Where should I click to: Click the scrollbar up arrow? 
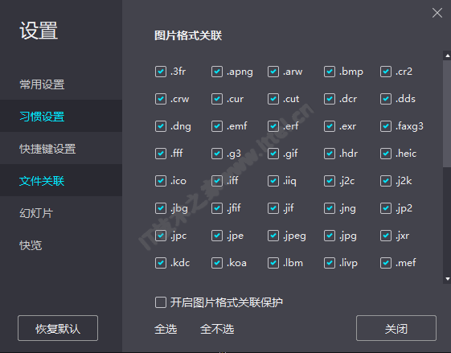[x=447, y=55]
